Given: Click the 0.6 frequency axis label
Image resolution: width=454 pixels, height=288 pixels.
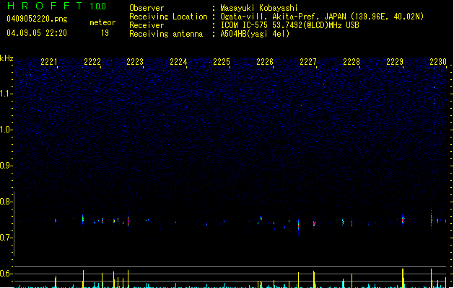Looking at the screenshot, I should (6, 274).
